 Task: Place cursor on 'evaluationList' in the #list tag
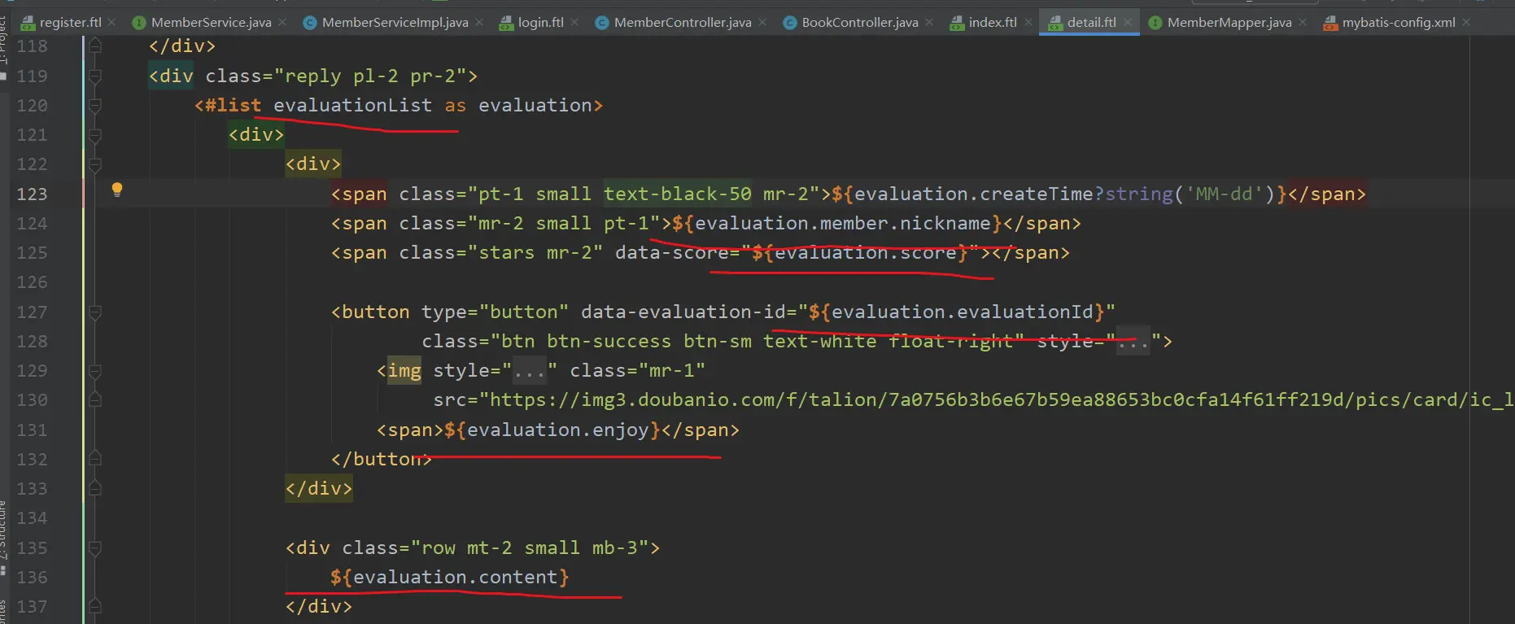[353, 106]
